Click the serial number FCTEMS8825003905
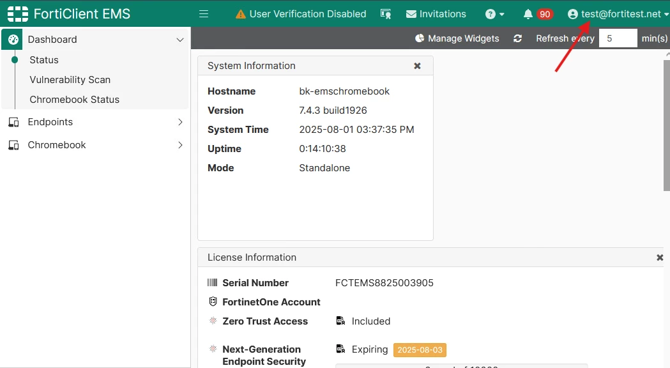670x368 pixels. 384,283
